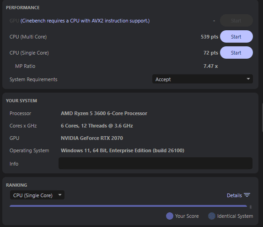Click the PERFORMANCE section heading

point(23,7)
